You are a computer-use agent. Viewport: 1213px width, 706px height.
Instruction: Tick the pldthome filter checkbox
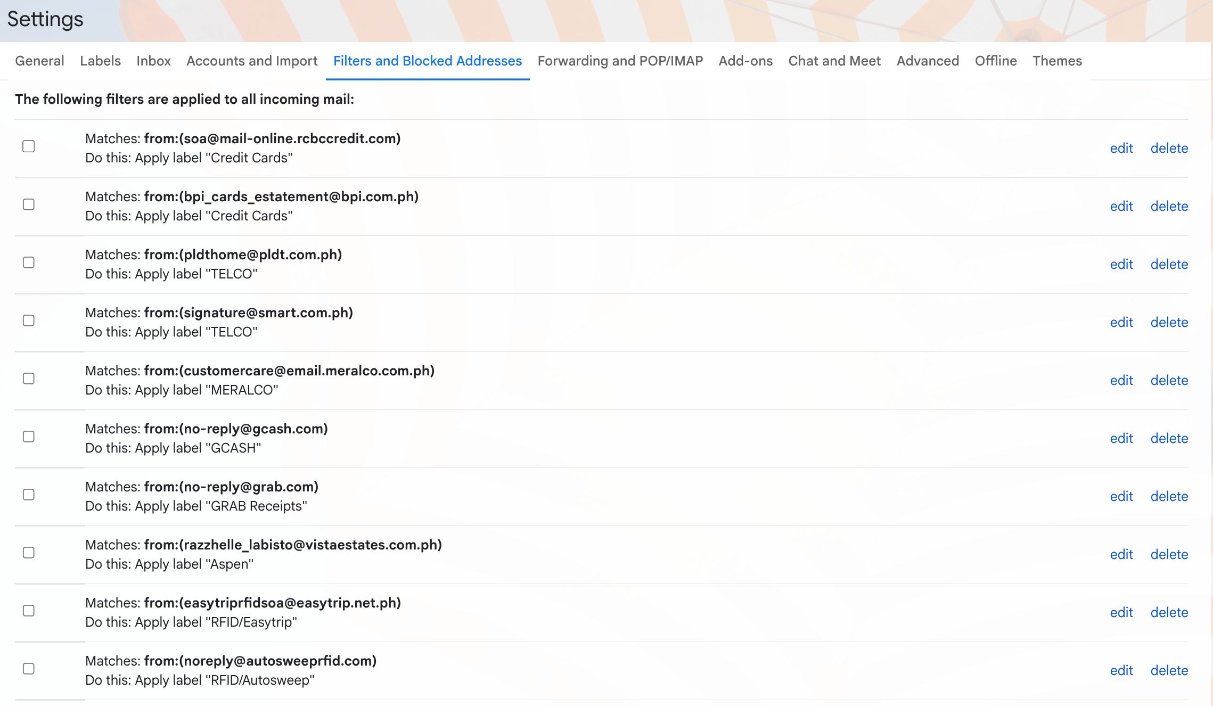point(29,262)
